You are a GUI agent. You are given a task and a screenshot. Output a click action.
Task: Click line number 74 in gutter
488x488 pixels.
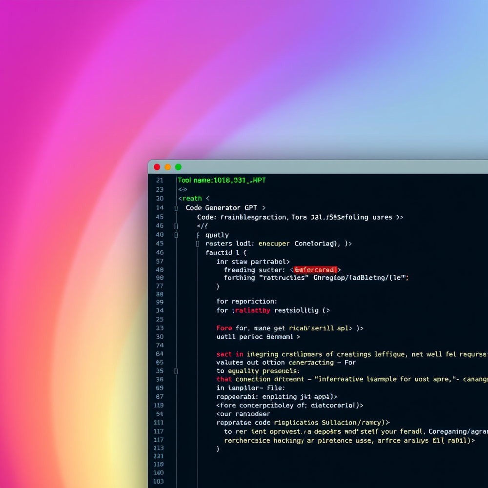[x=160, y=345]
